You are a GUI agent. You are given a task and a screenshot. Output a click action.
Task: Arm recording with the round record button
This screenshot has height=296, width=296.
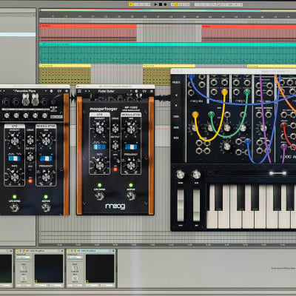coord(165,4)
